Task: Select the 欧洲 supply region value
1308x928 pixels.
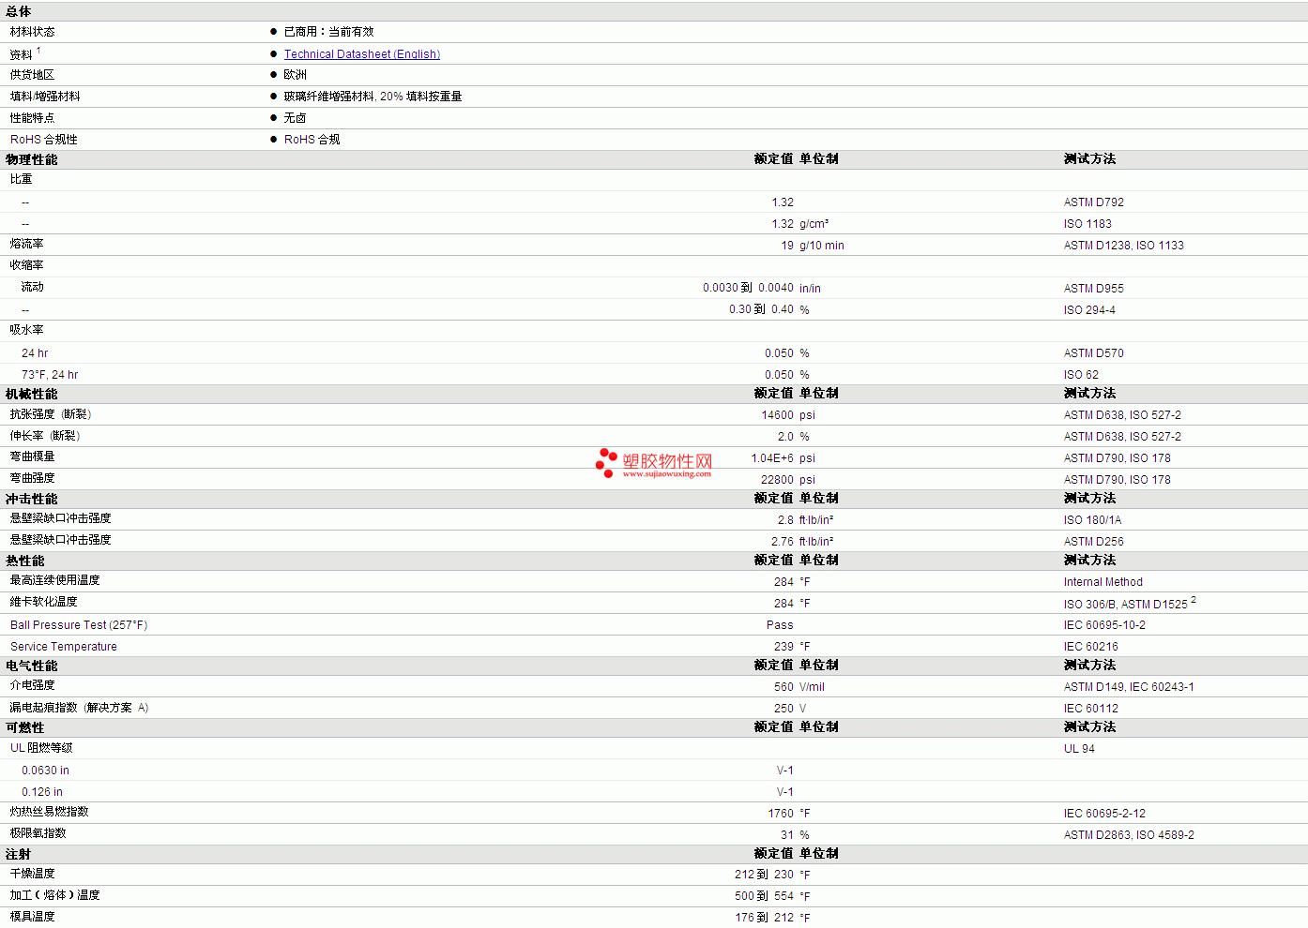Action: [296, 75]
